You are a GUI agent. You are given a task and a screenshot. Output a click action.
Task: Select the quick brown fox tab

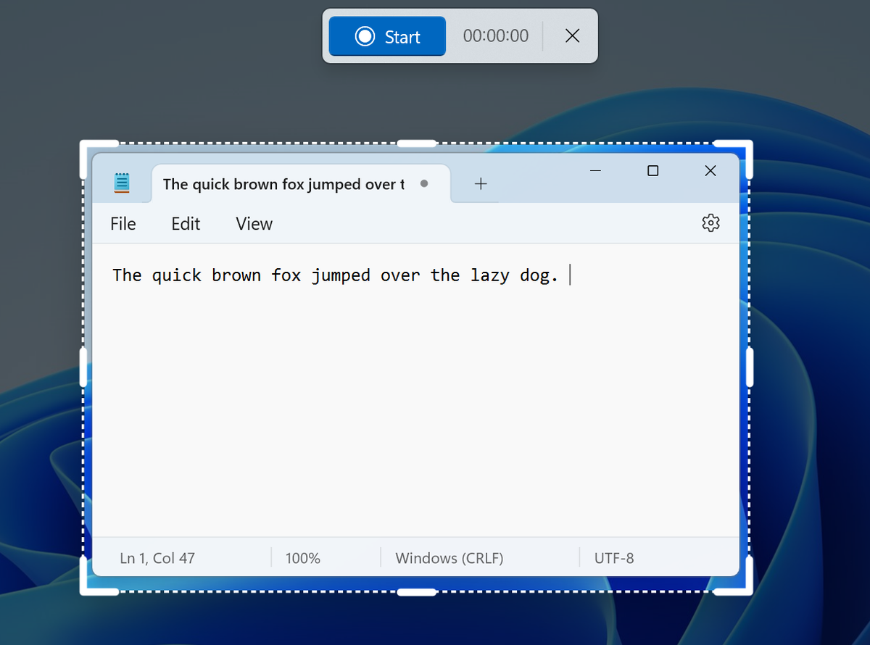pyautogui.click(x=283, y=184)
